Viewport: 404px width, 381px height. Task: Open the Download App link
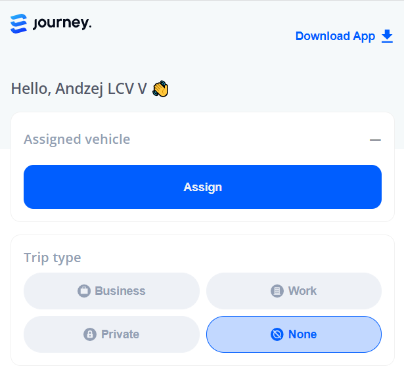[344, 36]
